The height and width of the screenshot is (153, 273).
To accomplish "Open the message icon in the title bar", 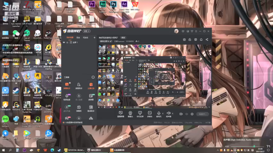I will 183,31.
